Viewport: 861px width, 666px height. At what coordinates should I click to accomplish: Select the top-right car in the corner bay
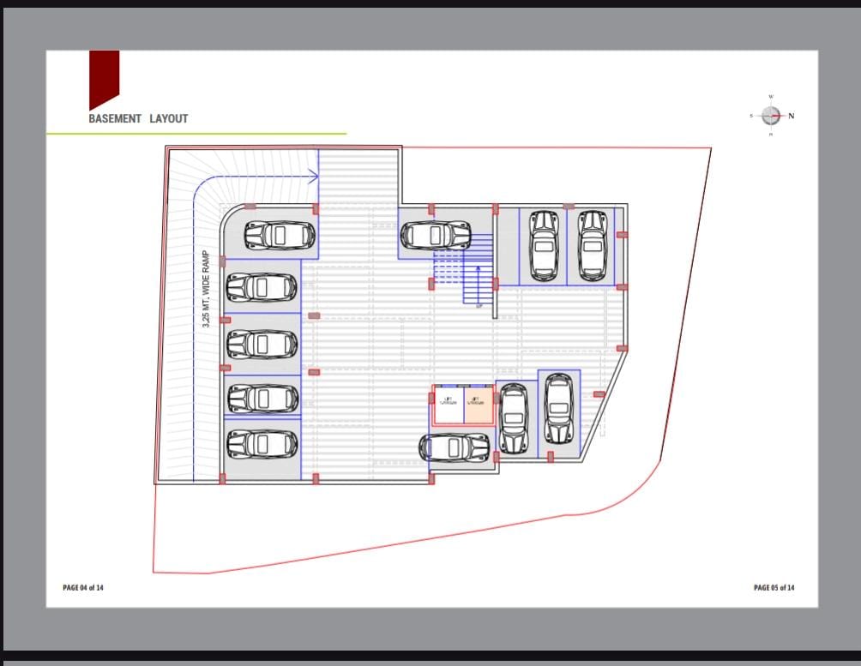593,245
